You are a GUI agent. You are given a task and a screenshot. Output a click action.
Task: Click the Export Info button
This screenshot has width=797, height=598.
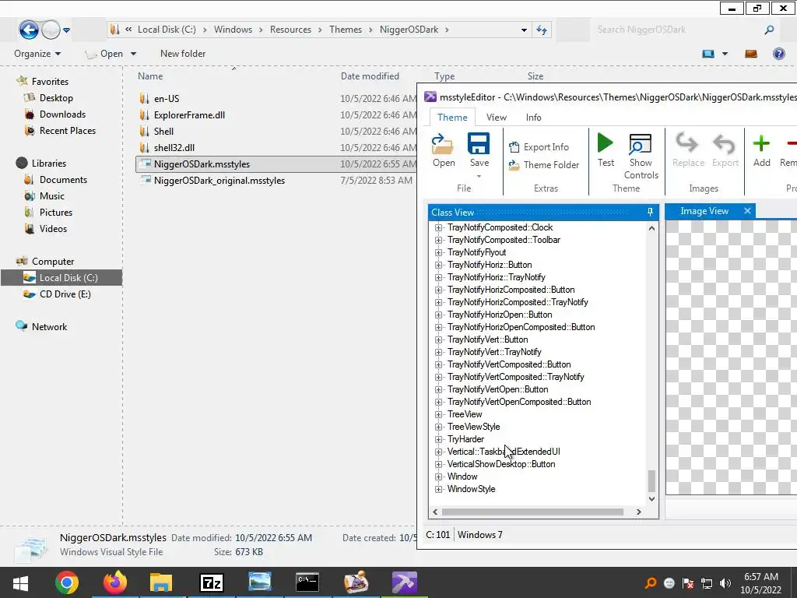[x=539, y=147]
